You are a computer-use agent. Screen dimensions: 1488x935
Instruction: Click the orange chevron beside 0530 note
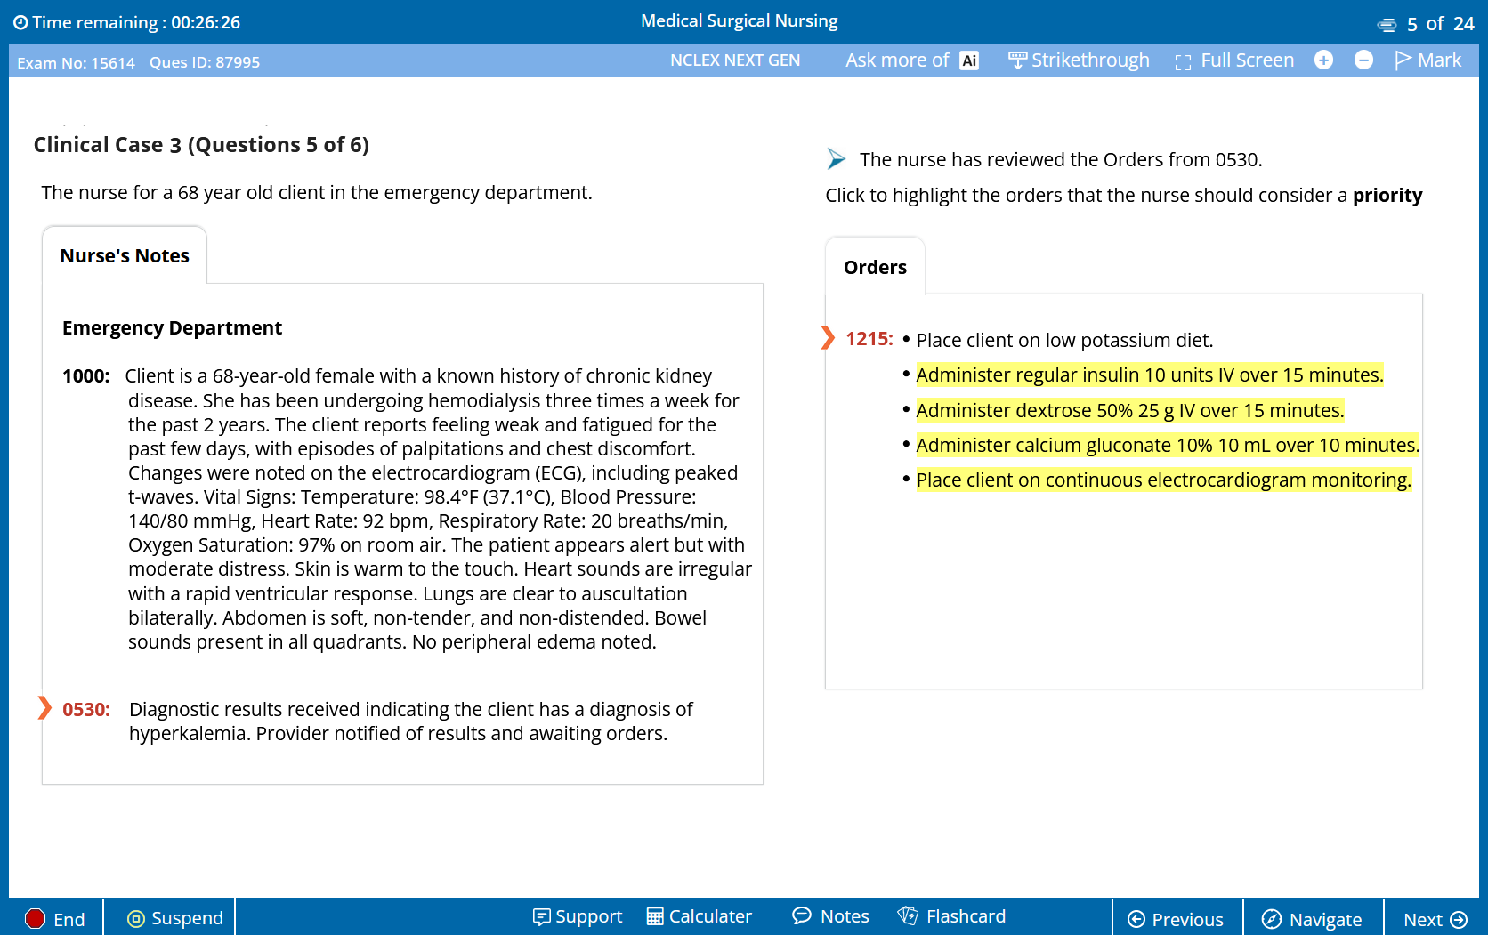click(x=44, y=708)
